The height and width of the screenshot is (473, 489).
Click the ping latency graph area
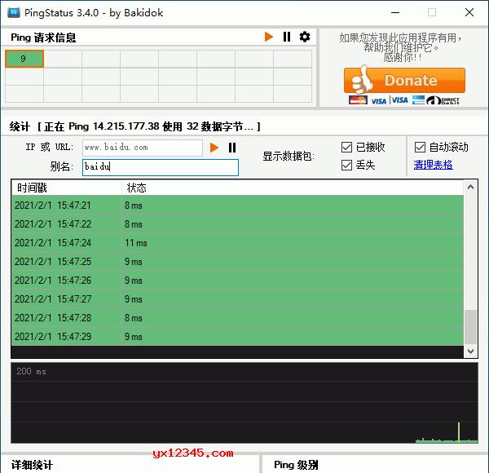[244, 403]
